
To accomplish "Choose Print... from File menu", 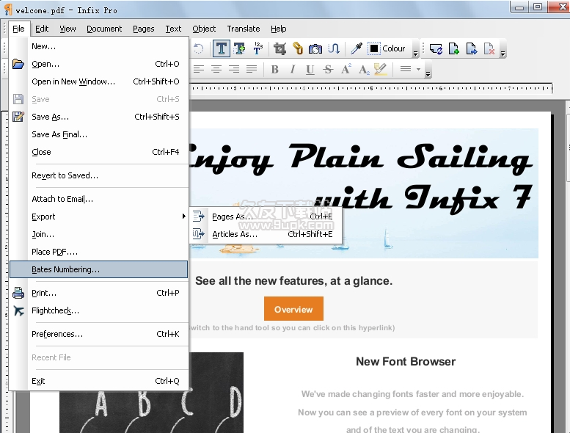I will point(99,293).
